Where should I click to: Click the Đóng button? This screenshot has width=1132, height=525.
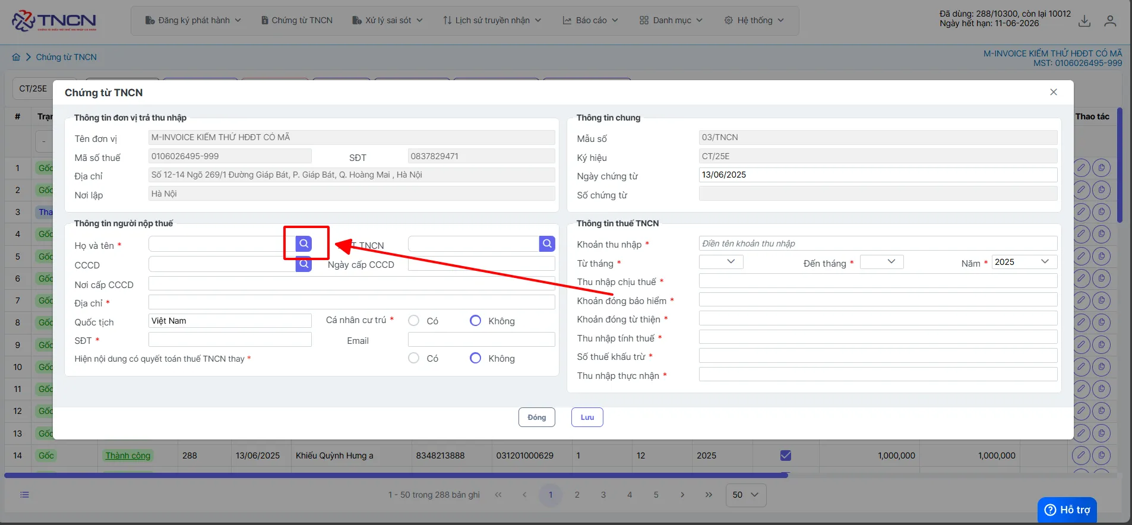[537, 418]
